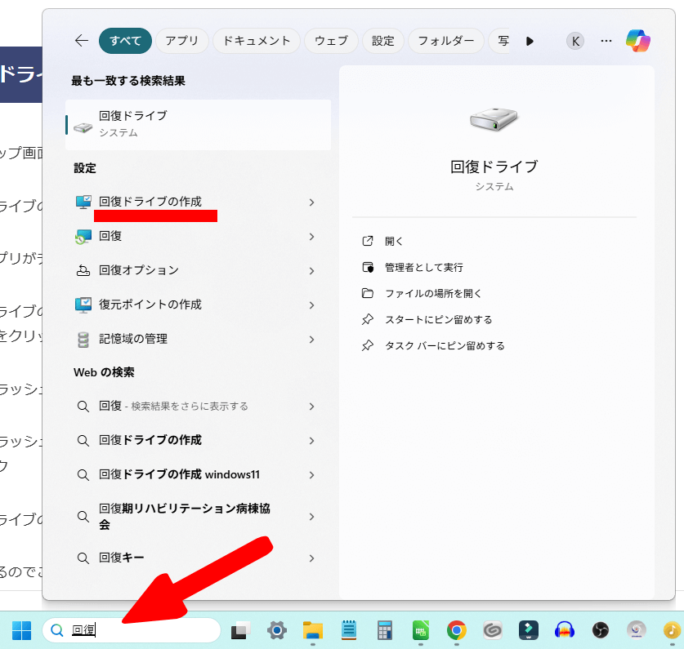The height and width of the screenshot is (649, 684).
Task: Select the 設定 filter tab
Action: click(x=382, y=41)
